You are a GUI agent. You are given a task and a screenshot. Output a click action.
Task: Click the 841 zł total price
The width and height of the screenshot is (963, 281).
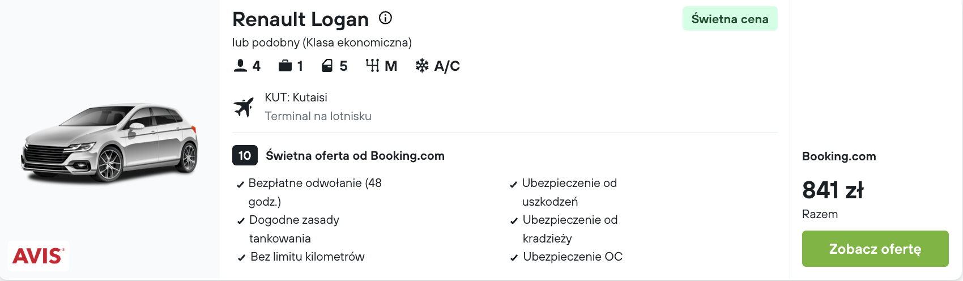click(x=833, y=190)
